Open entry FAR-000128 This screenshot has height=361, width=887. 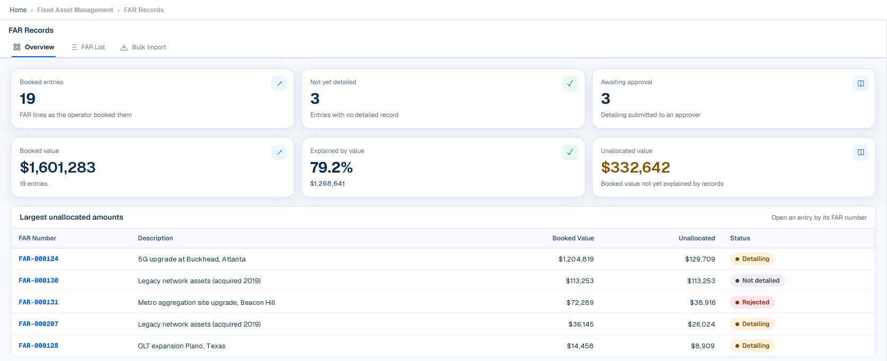pos(39,346)
